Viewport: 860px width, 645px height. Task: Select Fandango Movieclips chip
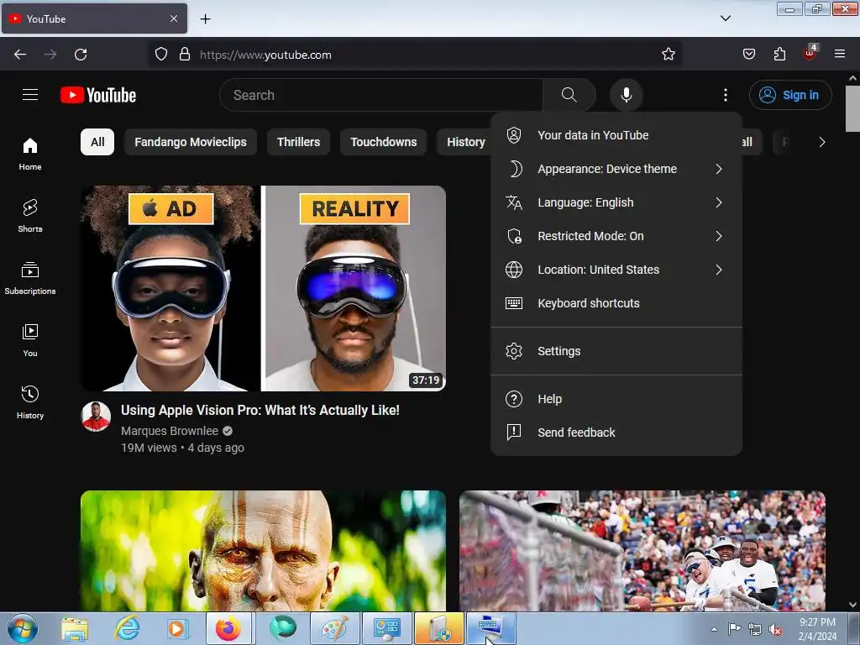pos(191,142)
